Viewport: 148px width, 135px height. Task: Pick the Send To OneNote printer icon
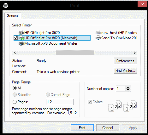[x=98, y=38]
